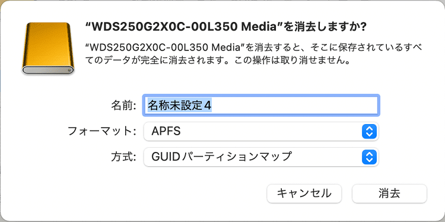Click the 方式: label
This screenshot has height=222, width=445.
[x=123, y=157]
